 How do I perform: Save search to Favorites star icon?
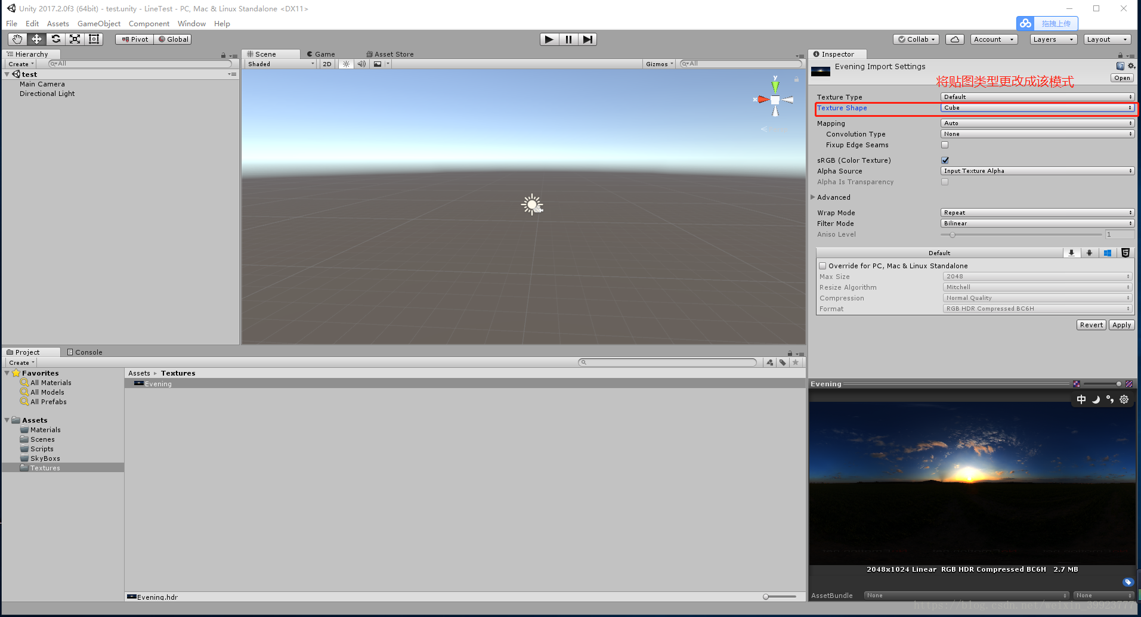click(795, 362)
